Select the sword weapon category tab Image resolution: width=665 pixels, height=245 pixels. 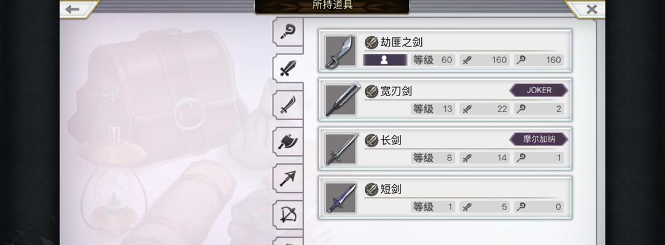289,68
